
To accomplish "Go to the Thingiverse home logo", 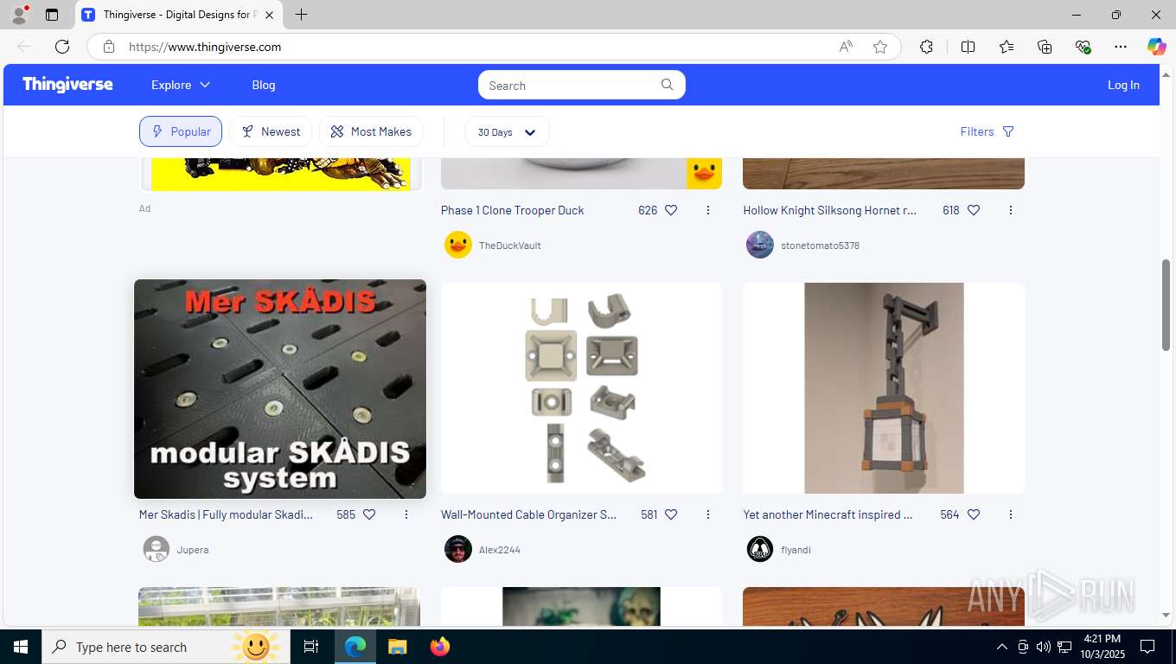I will coord(67,84).
